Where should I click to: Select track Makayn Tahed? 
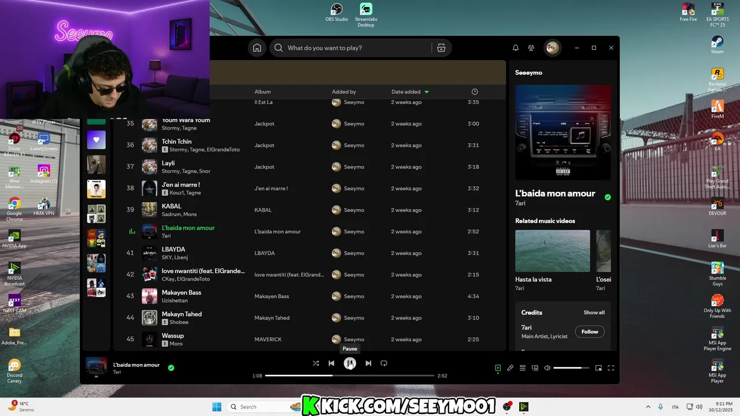pyautogui.click(x=309, y=318)
